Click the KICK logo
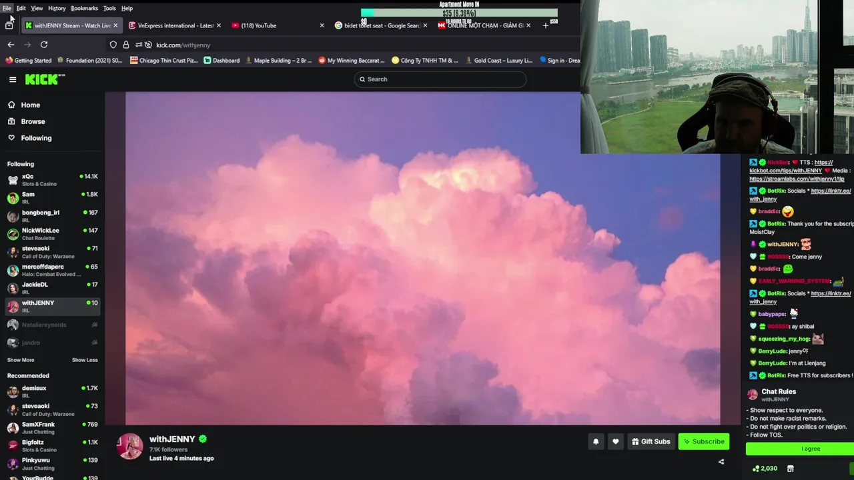This screenshot has height=480, width=854. click(x=45, y=79)
